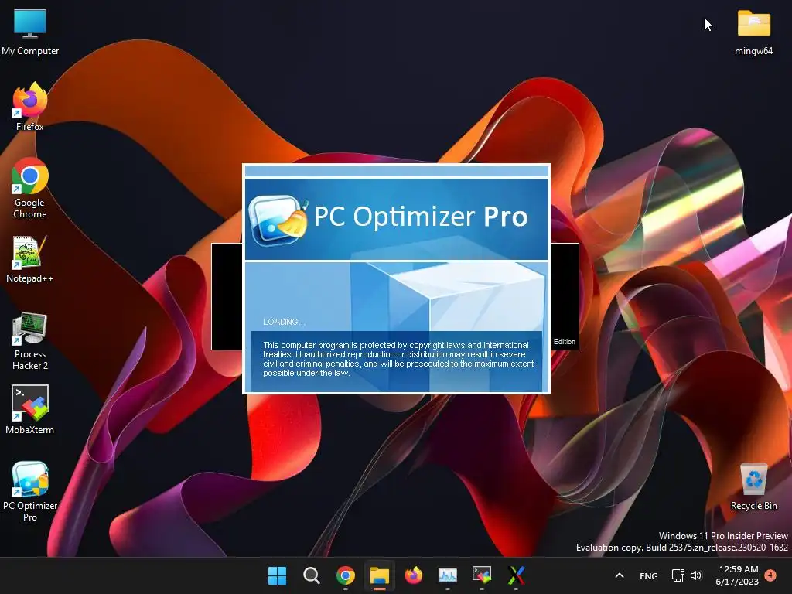Screen dimensions: 792x594
Task: Switch to Process Hacker taskbar icon
Action: pos(448,575)
